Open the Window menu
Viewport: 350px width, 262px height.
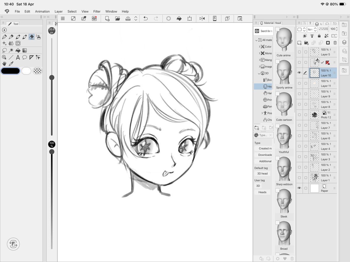(x=111, y=12)
